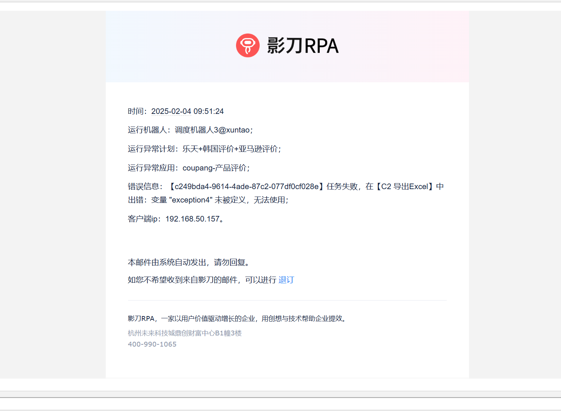Click the red 影刀 logo icon
This screenshot has height=411, width=561.
(248, 45)
